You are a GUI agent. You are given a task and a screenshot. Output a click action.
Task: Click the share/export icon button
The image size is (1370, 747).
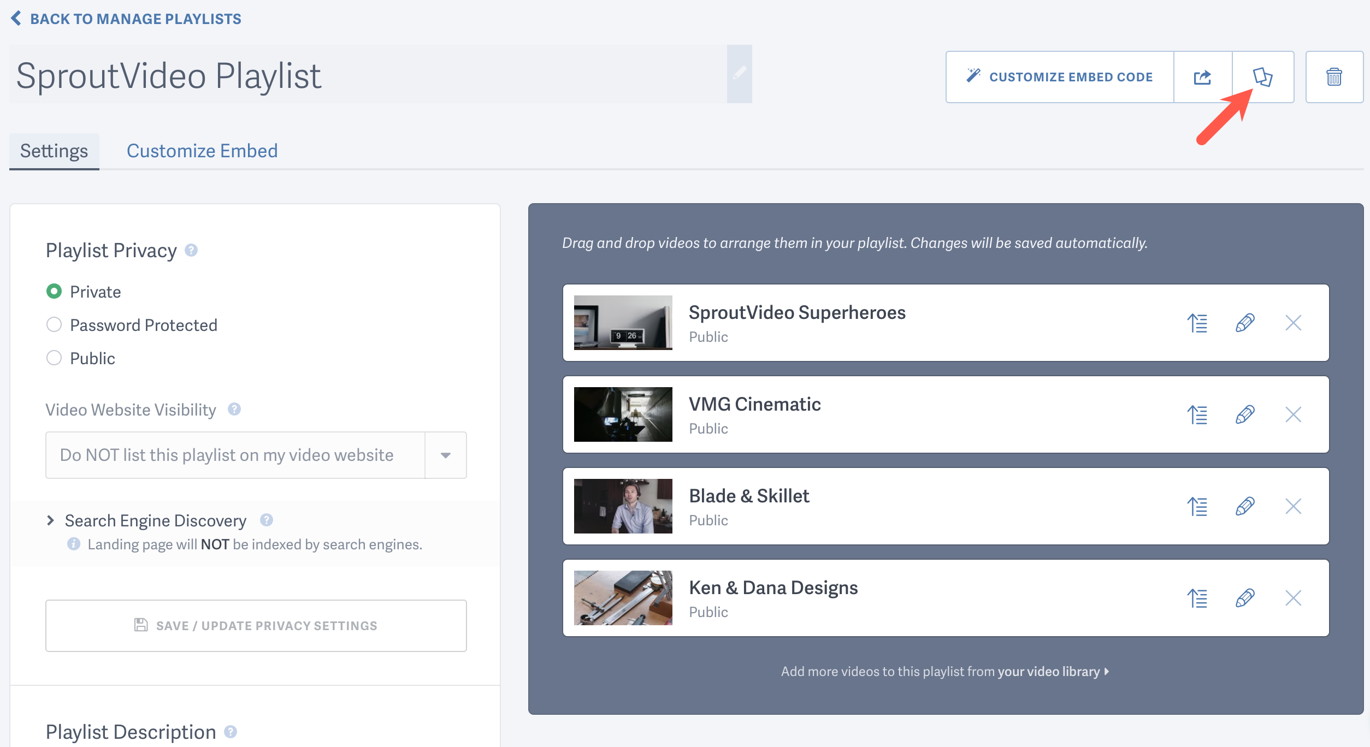click(1202, 78)
